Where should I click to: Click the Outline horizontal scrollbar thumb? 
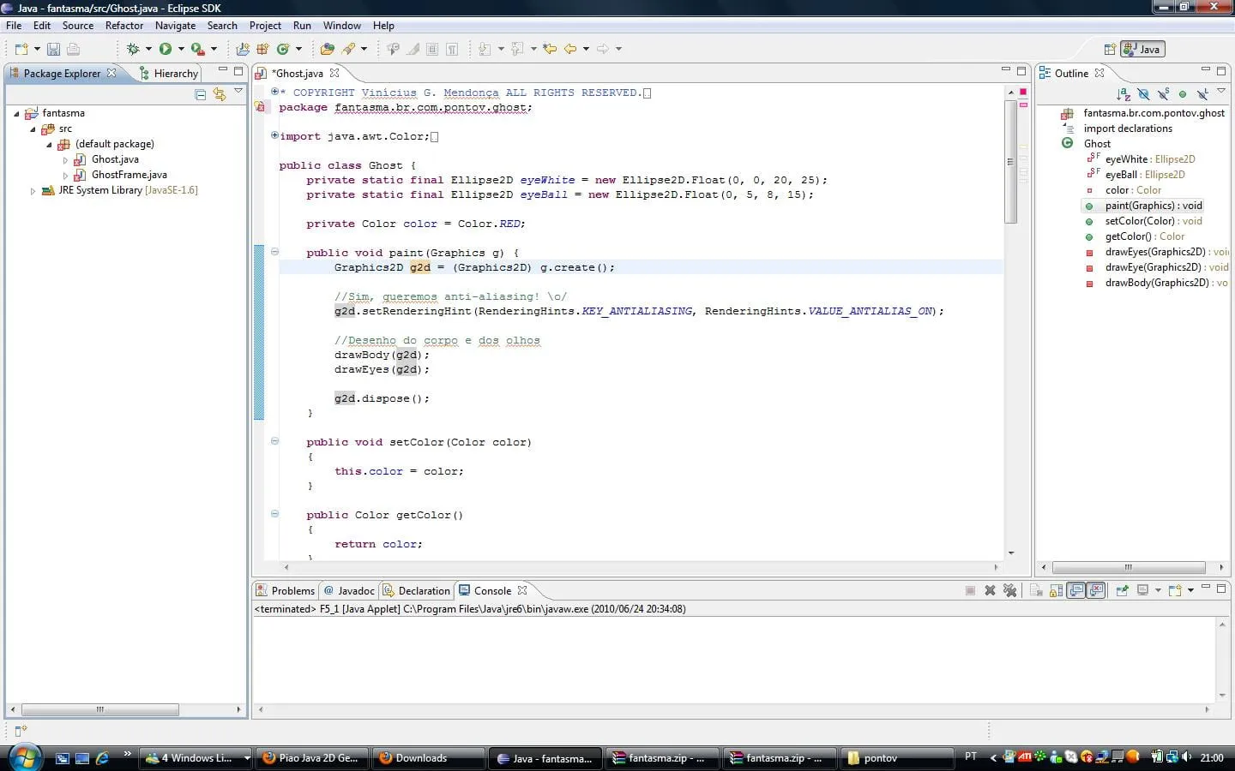coord(1128,567)
